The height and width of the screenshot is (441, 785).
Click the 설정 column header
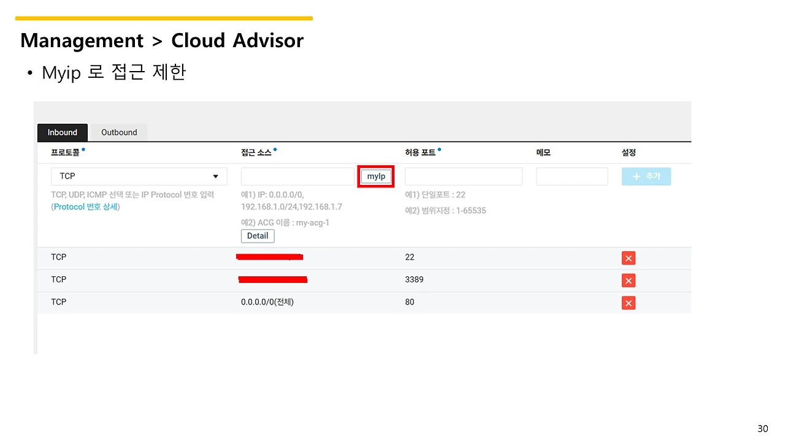[629, 153]
